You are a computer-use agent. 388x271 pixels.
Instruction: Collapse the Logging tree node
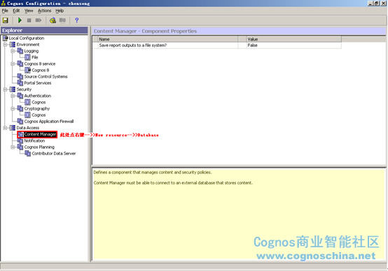coord(13,51)
